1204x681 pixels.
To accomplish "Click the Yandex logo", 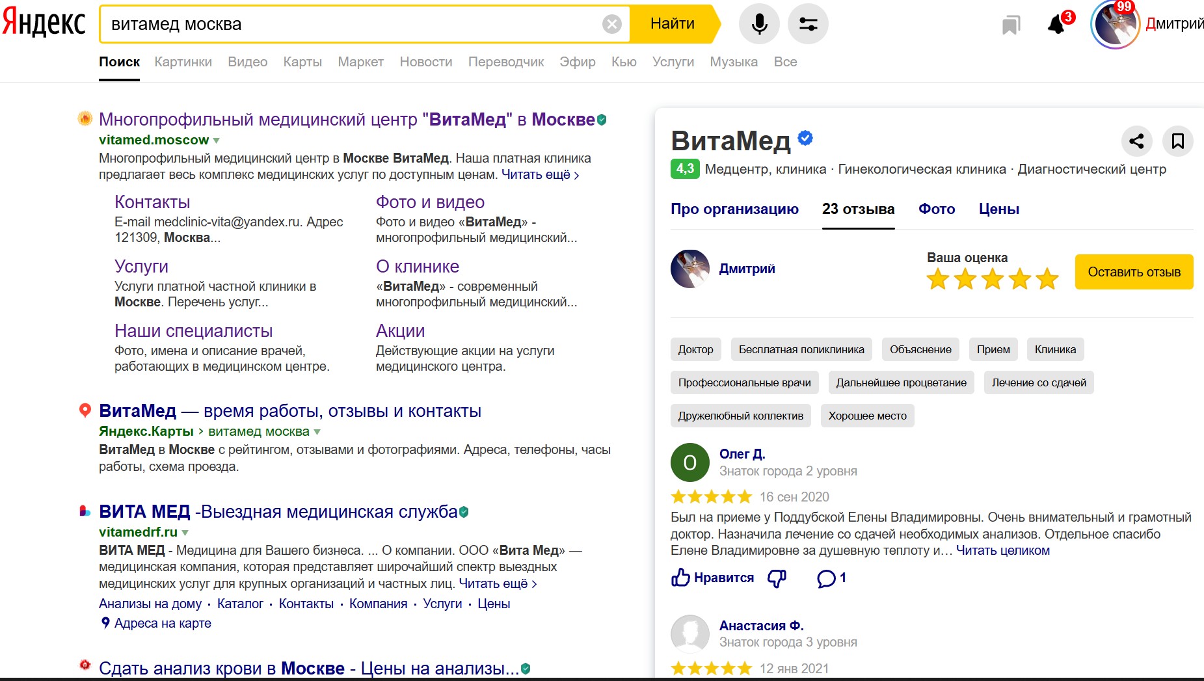I will point(44,23).
